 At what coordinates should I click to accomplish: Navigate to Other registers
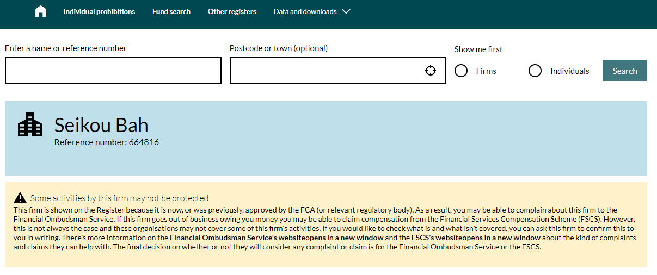coord(232,11)
